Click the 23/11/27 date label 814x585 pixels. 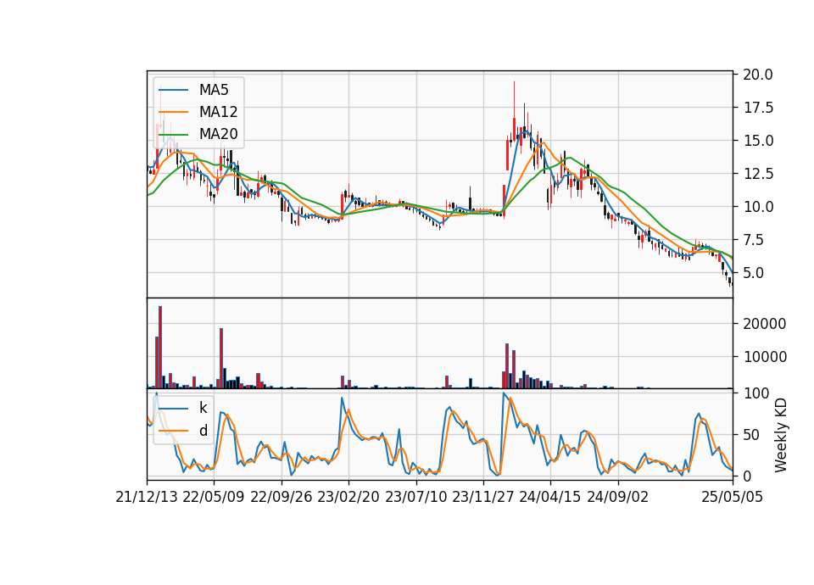click(x=482, y=497)
